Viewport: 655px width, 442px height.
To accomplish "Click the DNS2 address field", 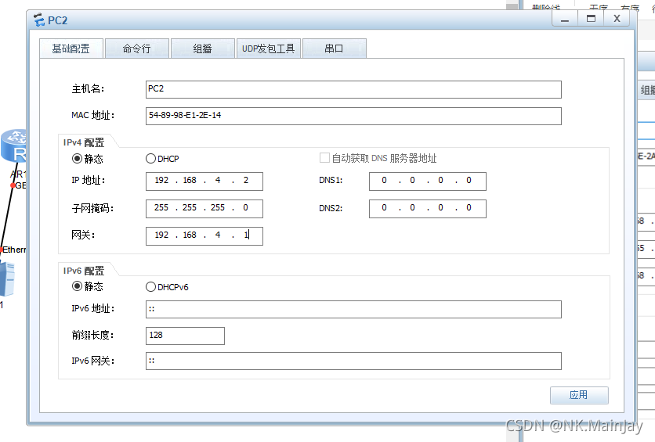I will pos(428,209).
